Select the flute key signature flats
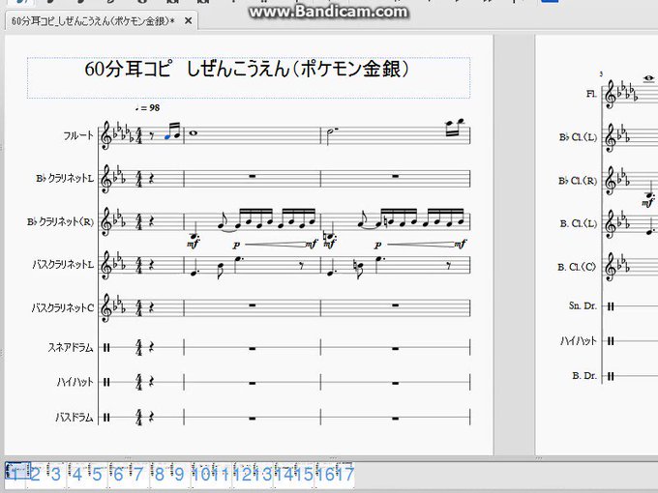The image size is (658, 493). 124,131
